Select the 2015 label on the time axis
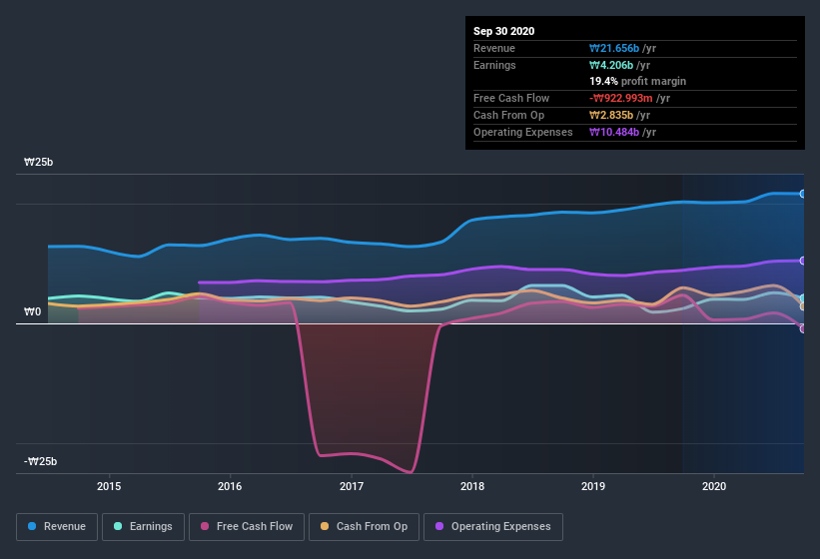Image resolution: width=820 pixels, height=559 pixels. pos(109,486)
